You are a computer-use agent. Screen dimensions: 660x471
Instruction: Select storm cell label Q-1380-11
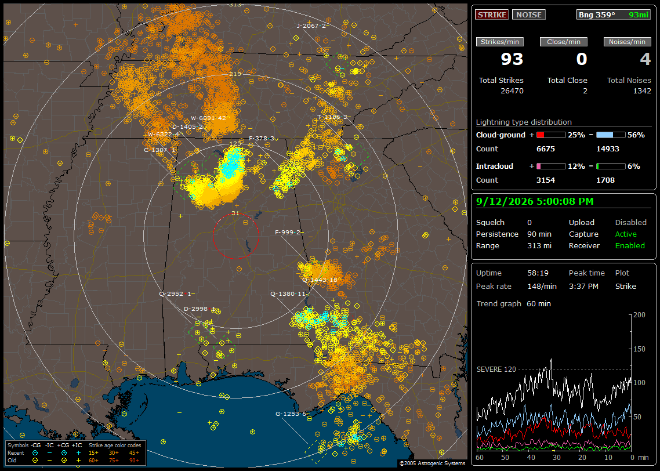[288, 294]
